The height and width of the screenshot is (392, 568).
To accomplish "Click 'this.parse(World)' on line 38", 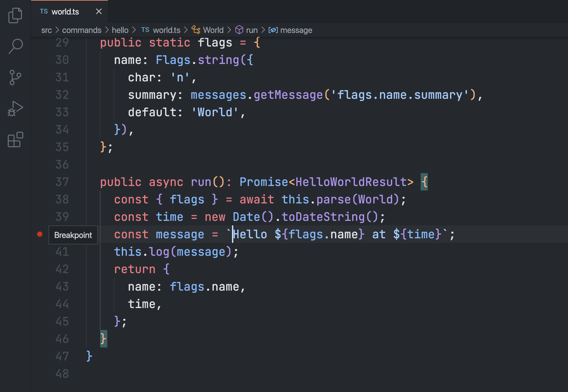I will (341, 200).
